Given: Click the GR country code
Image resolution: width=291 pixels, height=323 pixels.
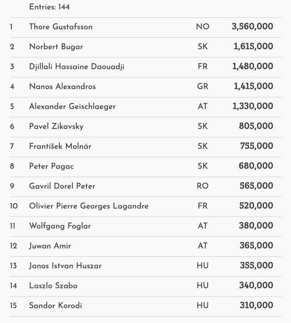Looking at the screenshot, I should (203, 87).
